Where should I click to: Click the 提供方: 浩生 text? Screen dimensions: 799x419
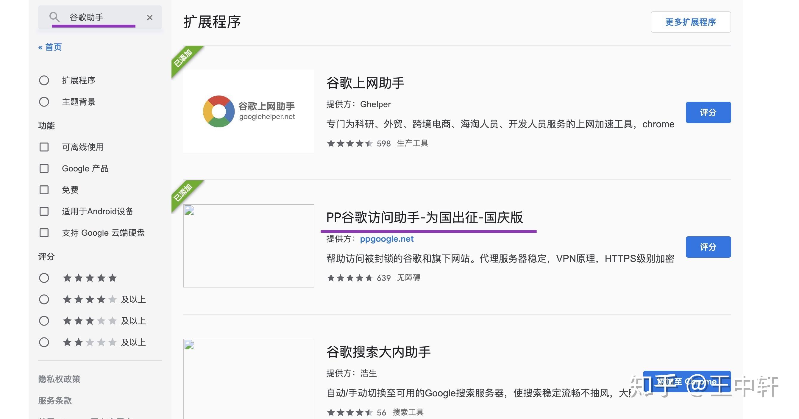tap(352, 373)
